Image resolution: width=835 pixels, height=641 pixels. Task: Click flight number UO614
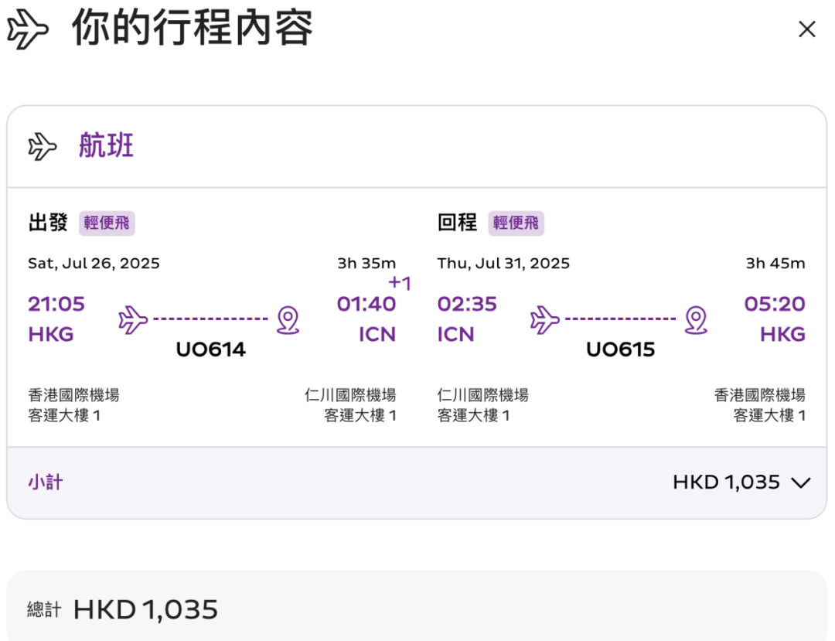point(211,349)
